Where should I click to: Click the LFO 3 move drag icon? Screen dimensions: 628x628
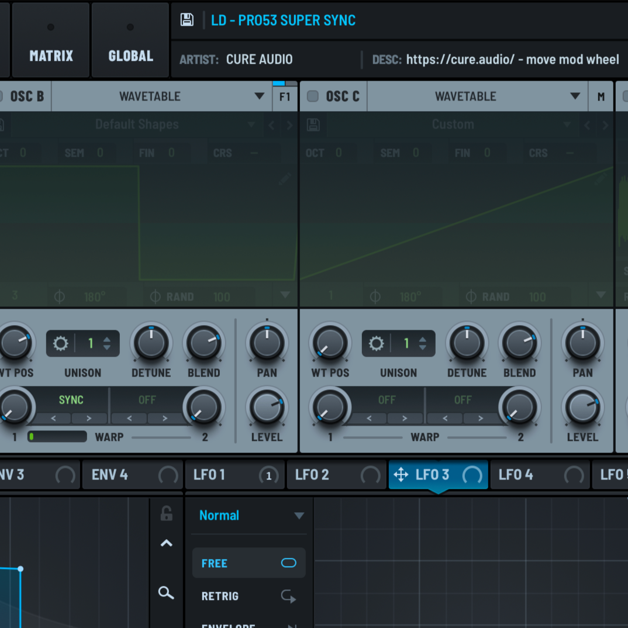tap(401, 474)
